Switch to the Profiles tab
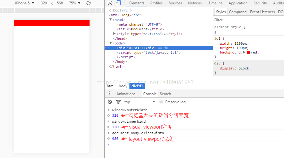The height and width of the screenshot is (158, 284). coord(156,3)
